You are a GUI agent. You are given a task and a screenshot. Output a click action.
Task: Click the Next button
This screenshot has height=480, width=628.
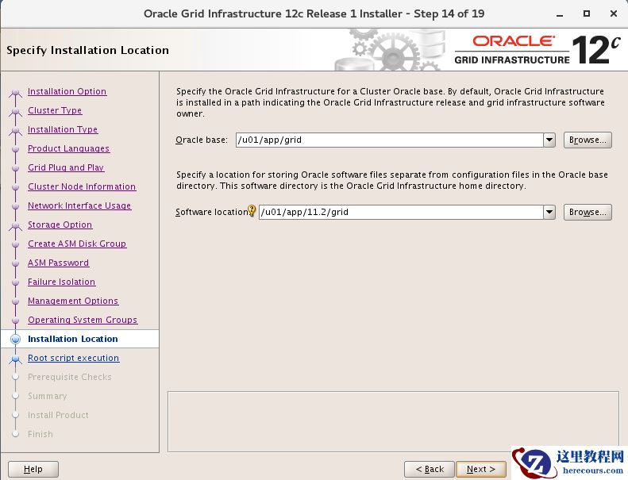point(481,469)
